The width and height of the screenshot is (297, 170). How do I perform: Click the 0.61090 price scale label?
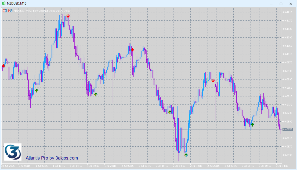click(288, 38)
